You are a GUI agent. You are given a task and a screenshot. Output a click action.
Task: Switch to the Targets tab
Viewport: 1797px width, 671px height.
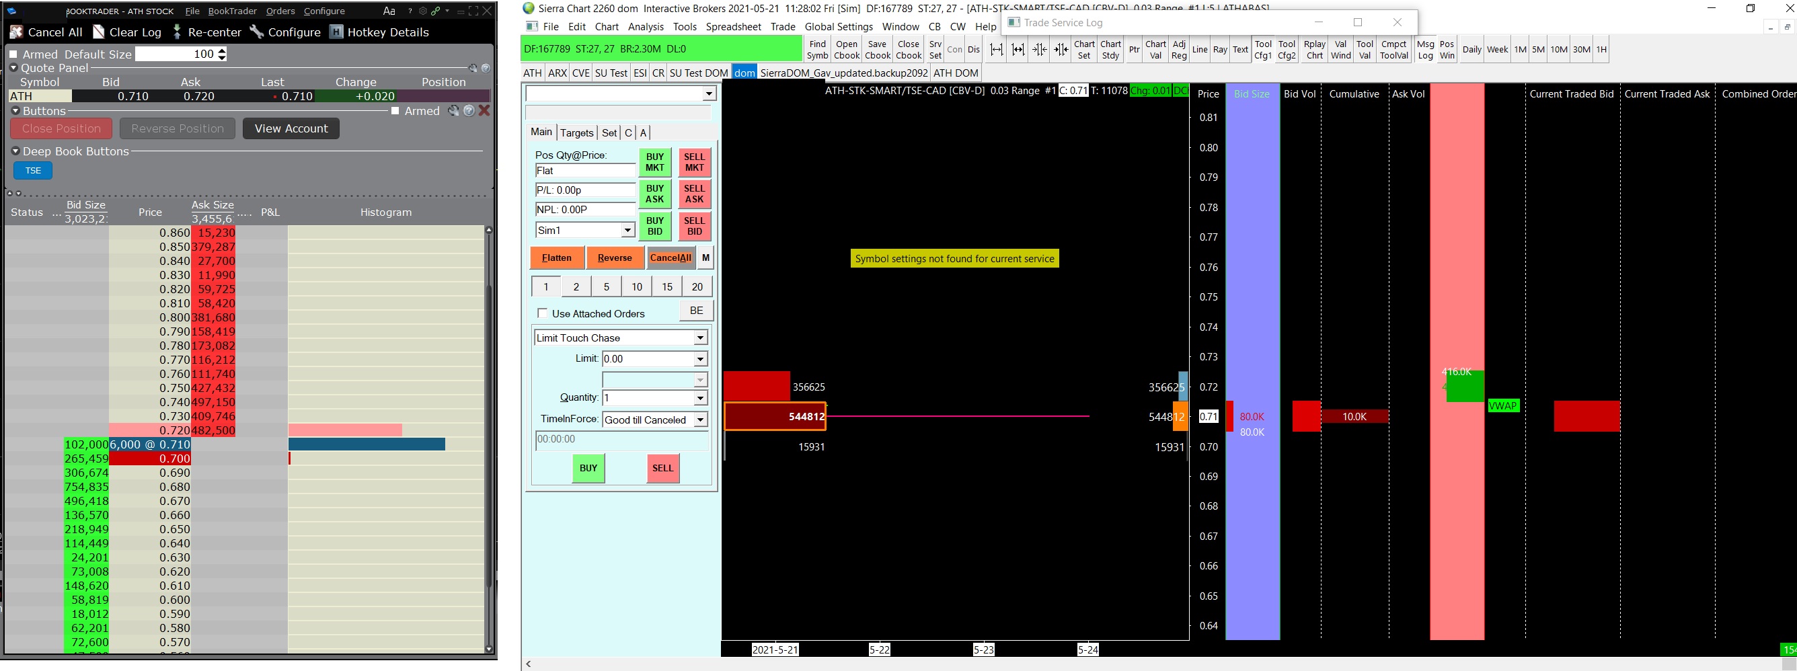577,132
